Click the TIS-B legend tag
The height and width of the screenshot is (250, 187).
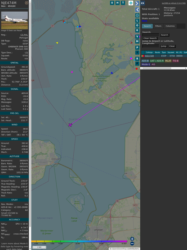click(x=175, y=61)
